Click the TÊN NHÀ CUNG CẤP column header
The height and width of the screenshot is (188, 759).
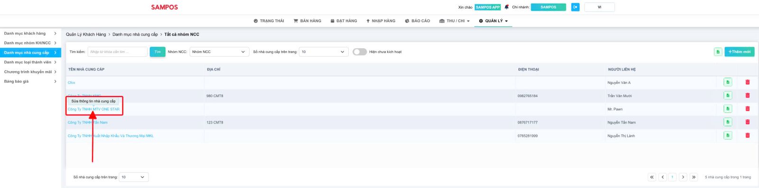coord(86,70)
